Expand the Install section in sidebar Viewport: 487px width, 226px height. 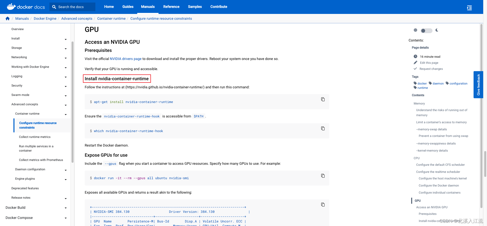pos(66,39)
